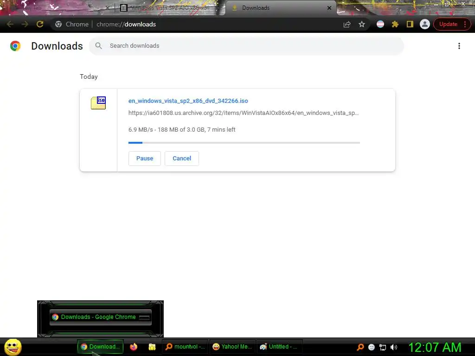475x356 pixels.
Task: Click the 12:07 AM taskbar clock
Action: (435, 347)
